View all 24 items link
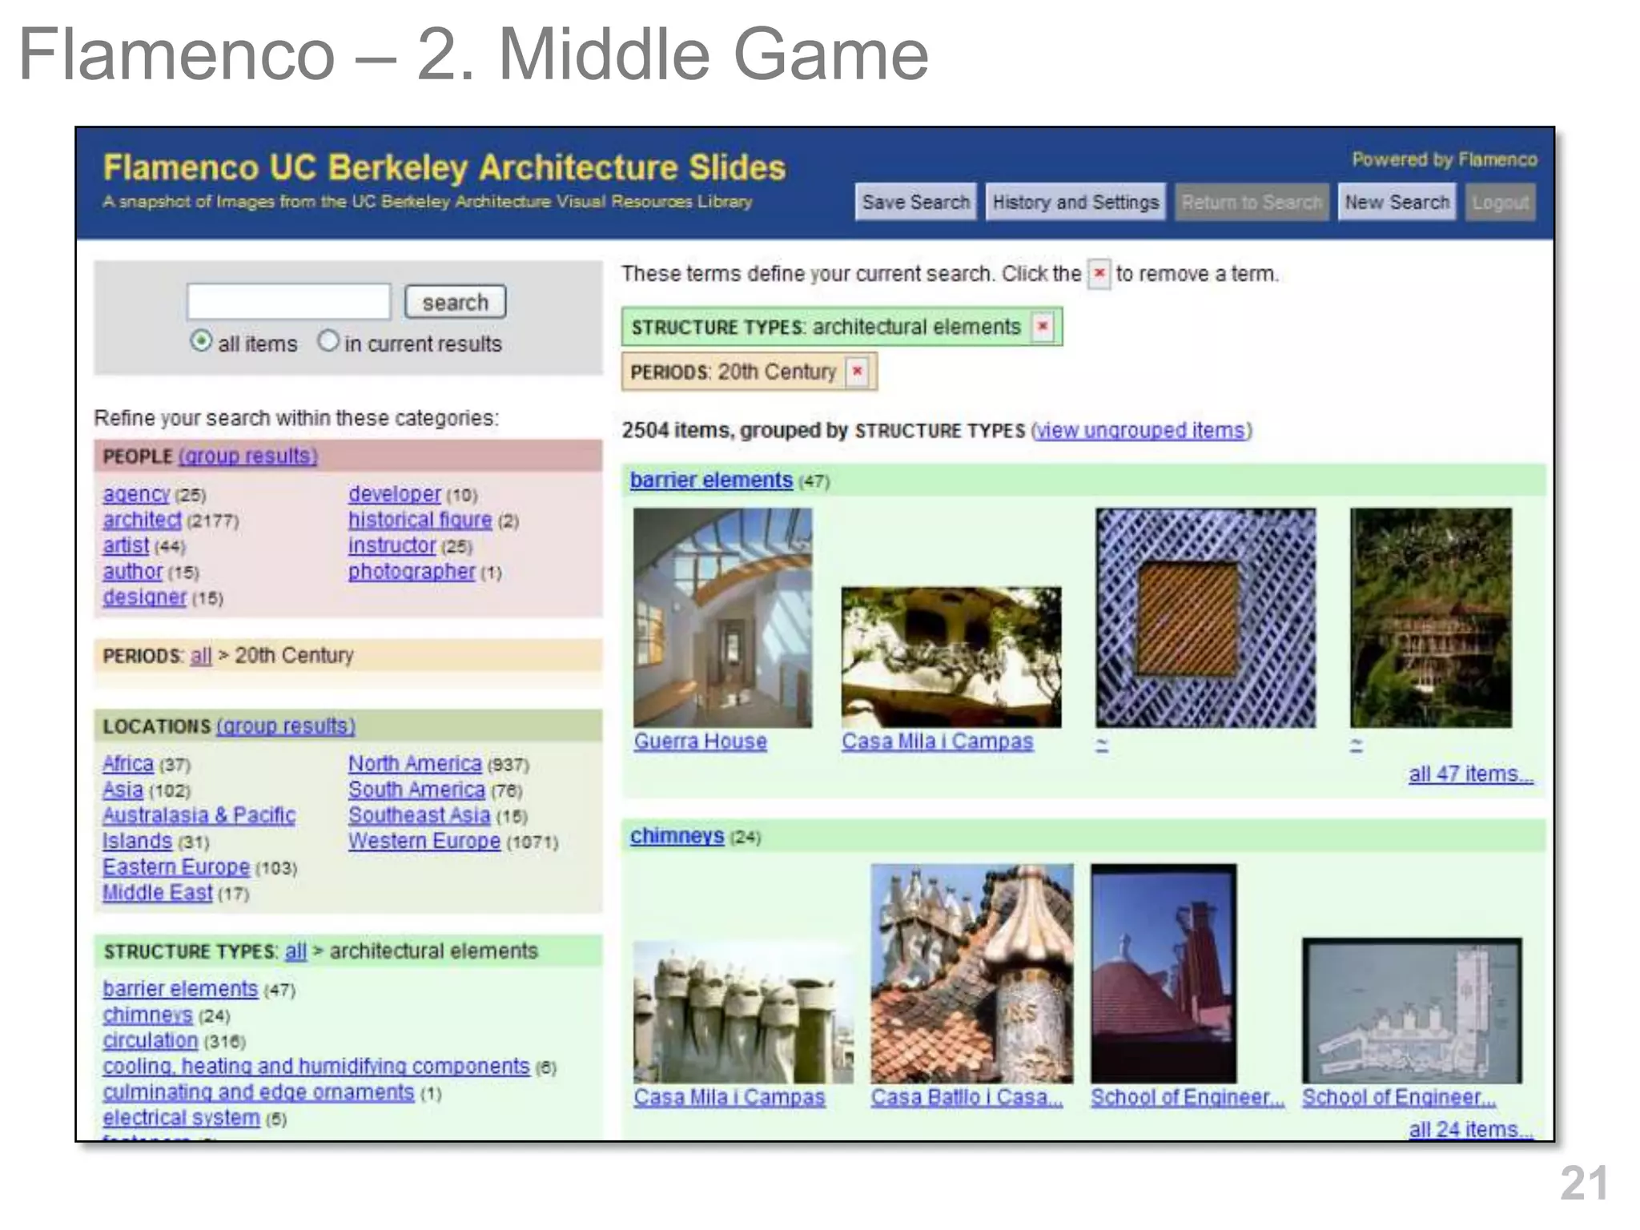1640x1230 pixels. coord(1470,1129)
